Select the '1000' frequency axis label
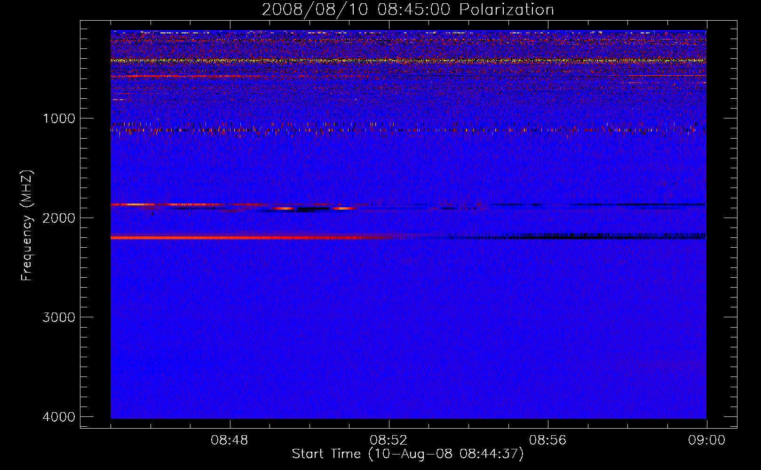 click(x=59, y=118)
